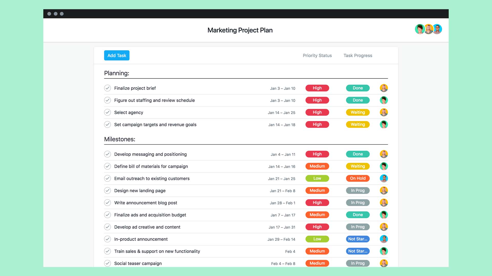Open the Priority Status column header
This screenshot has height=276, width=492.
click(x=317, y=55)
